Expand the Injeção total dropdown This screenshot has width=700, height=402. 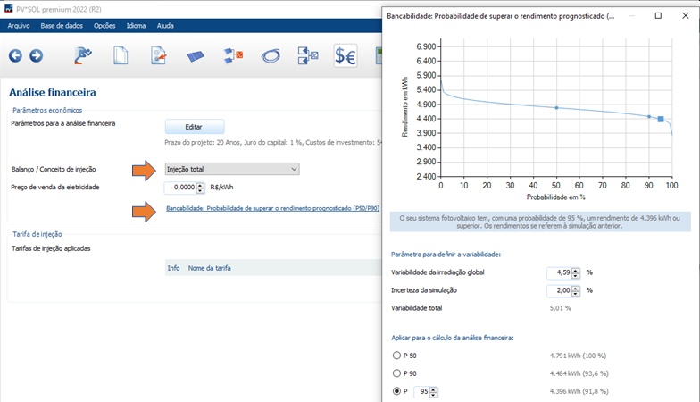232,169
